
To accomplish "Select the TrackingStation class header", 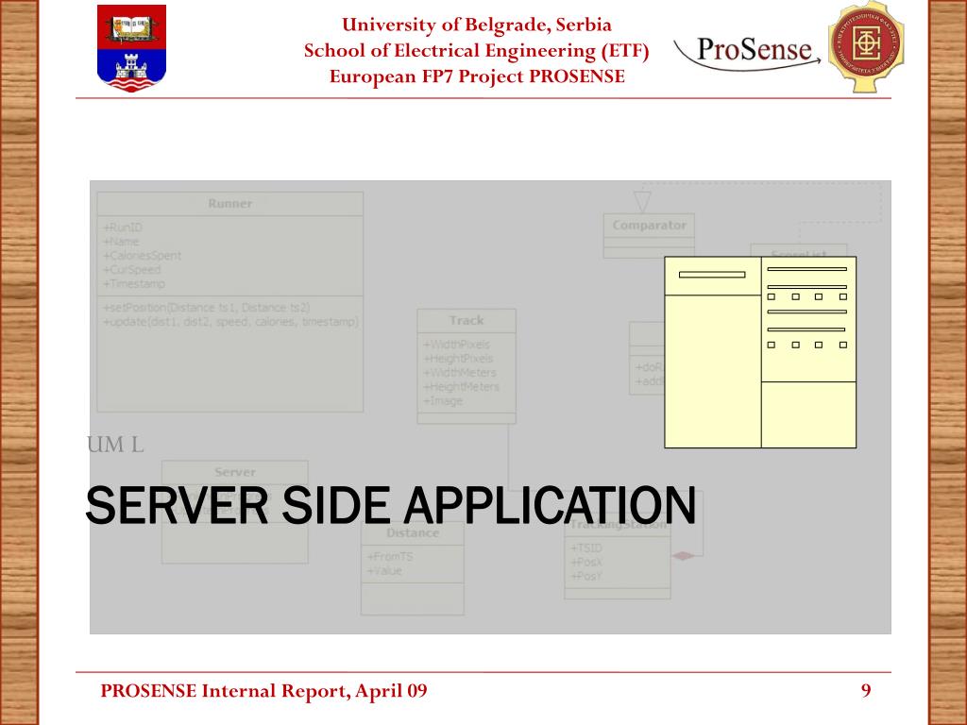I will 618,525.
